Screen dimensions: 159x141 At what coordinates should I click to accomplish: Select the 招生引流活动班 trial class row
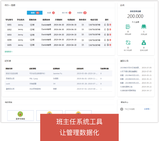coord(58,73)
